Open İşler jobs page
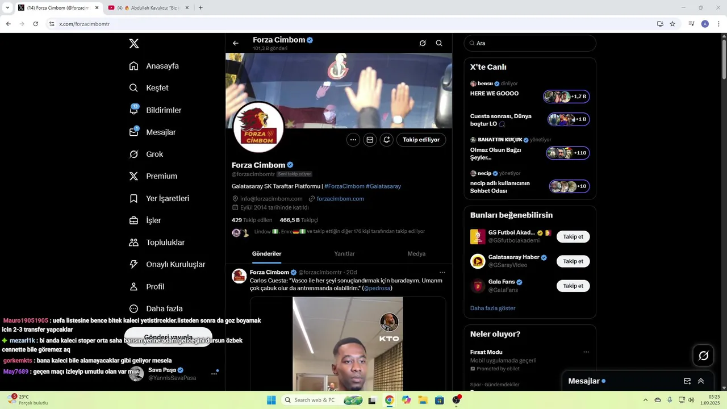This screenshot has width=727, height=409. click(x=145, y=220)
